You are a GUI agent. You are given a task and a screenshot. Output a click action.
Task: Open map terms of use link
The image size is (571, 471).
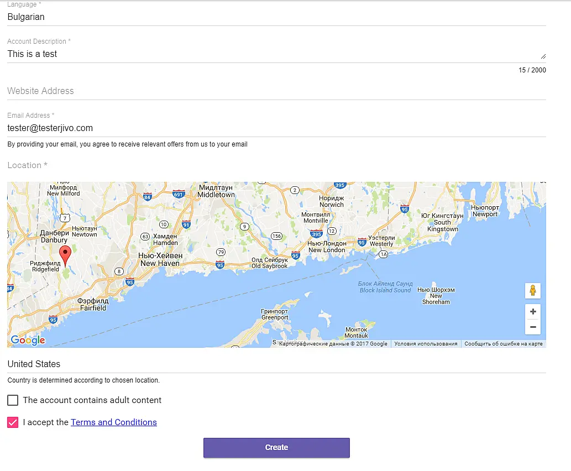click(x=426, y=344)
